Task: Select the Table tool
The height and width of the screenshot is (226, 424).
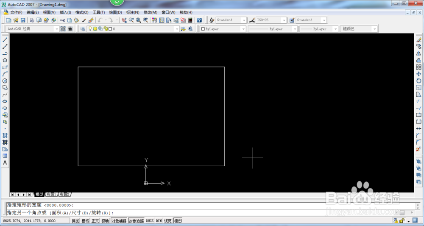Action: tap(5, 156)
